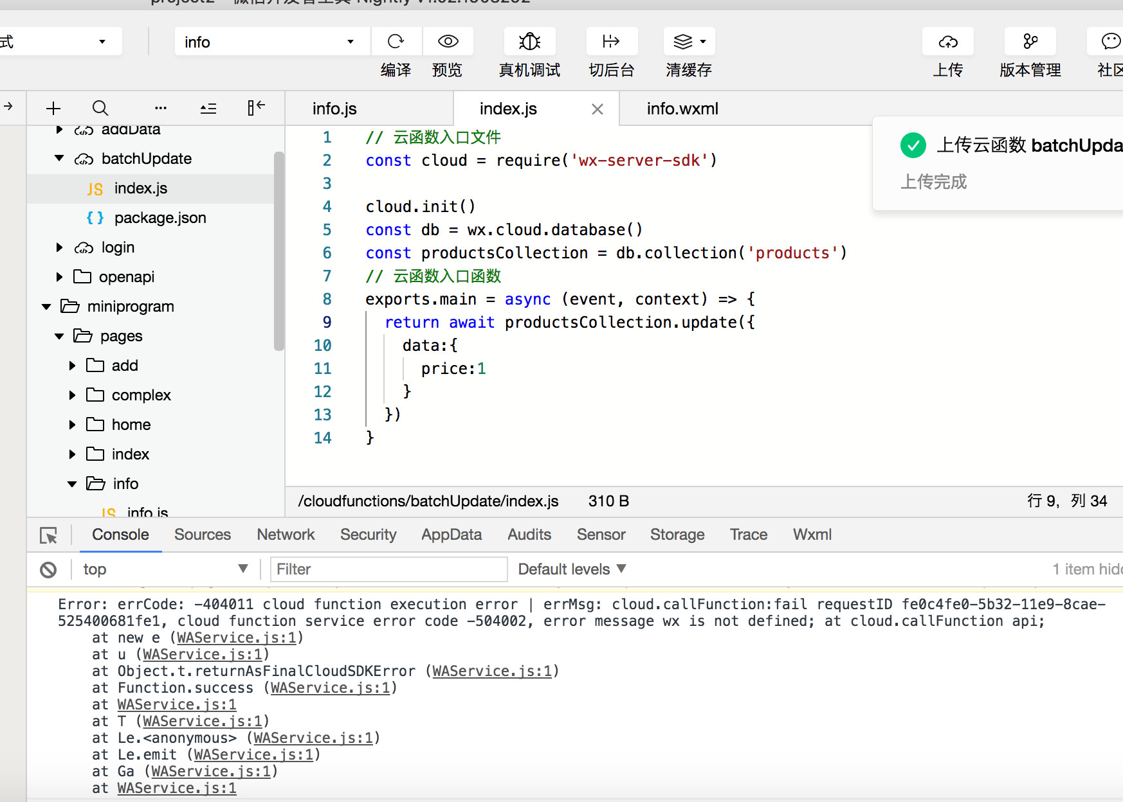Open version management icon

(1030, 42)
